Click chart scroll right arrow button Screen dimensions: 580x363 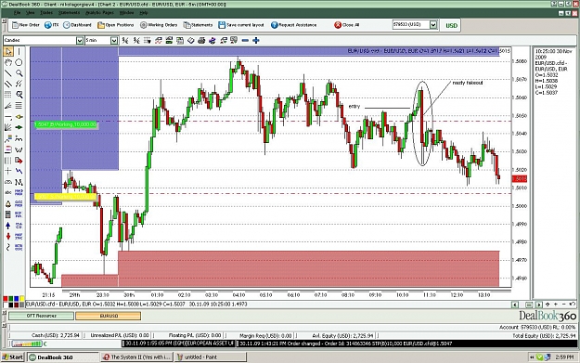pyautogui.click(x=539, y=305)
